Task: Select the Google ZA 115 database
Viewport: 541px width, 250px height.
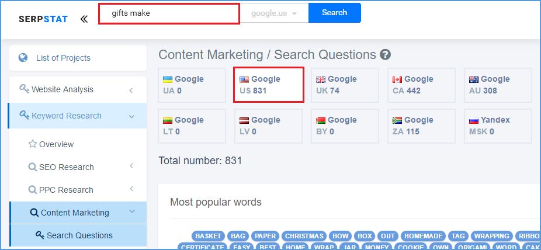Action: 421,126
